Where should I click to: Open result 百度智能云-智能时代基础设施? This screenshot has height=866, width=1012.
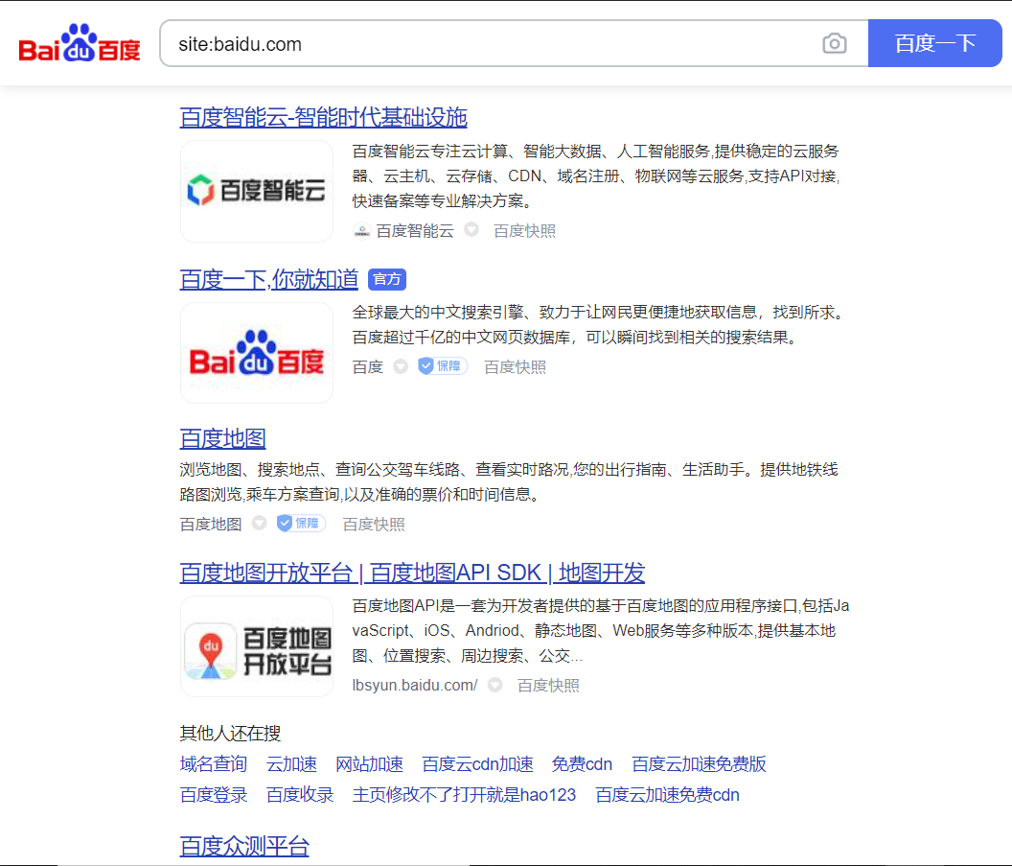[323, 117]
